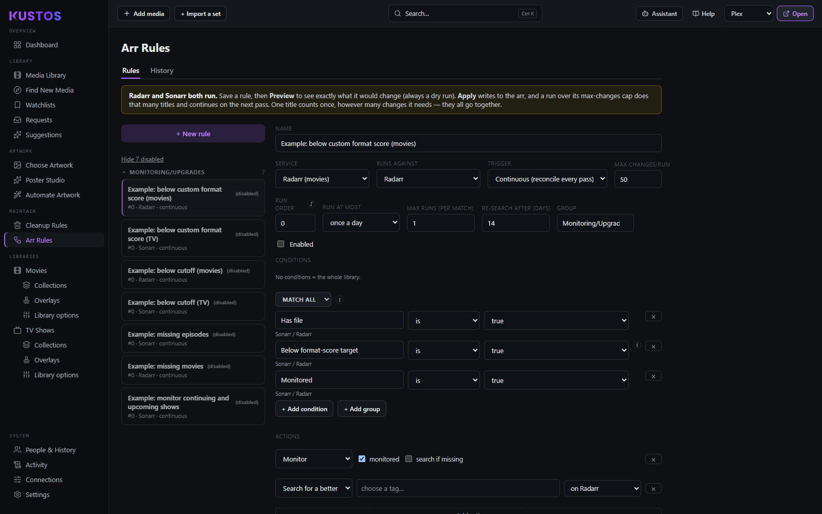Click the Requests inbox icon

point(17,120)
